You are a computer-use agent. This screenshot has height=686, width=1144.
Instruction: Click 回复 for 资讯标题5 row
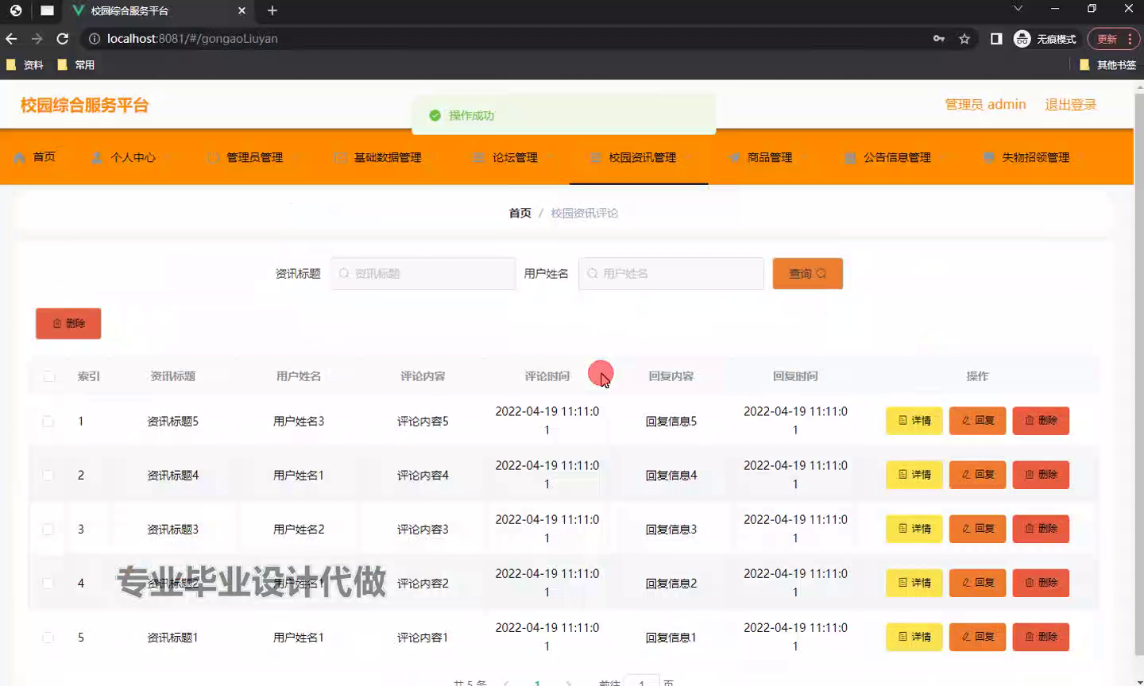coord(978,421)
